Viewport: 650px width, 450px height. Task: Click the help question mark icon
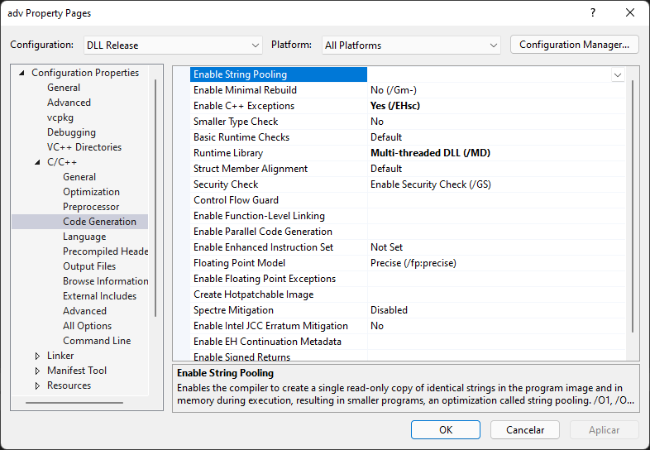click(x=593, y=13)
